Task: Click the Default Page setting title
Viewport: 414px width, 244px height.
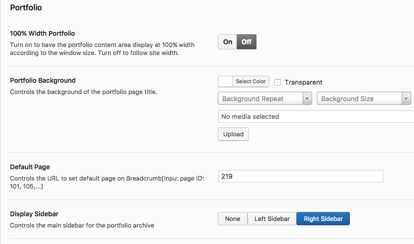Action: pyautogui.click(x=30, y=167)
